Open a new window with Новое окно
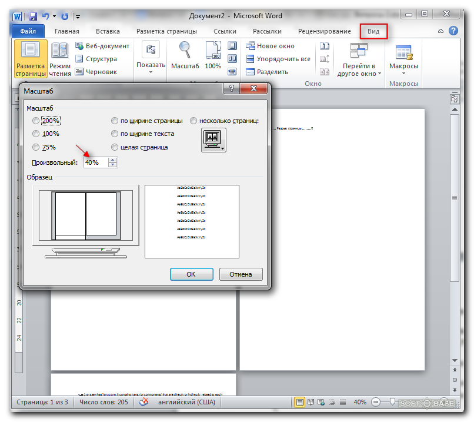The width and height of the screenshot is (474, 422). [271, 46]
